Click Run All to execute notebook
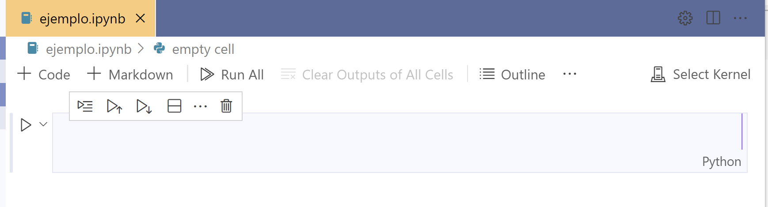Screen dimensions: 768x207 point(232,75)
